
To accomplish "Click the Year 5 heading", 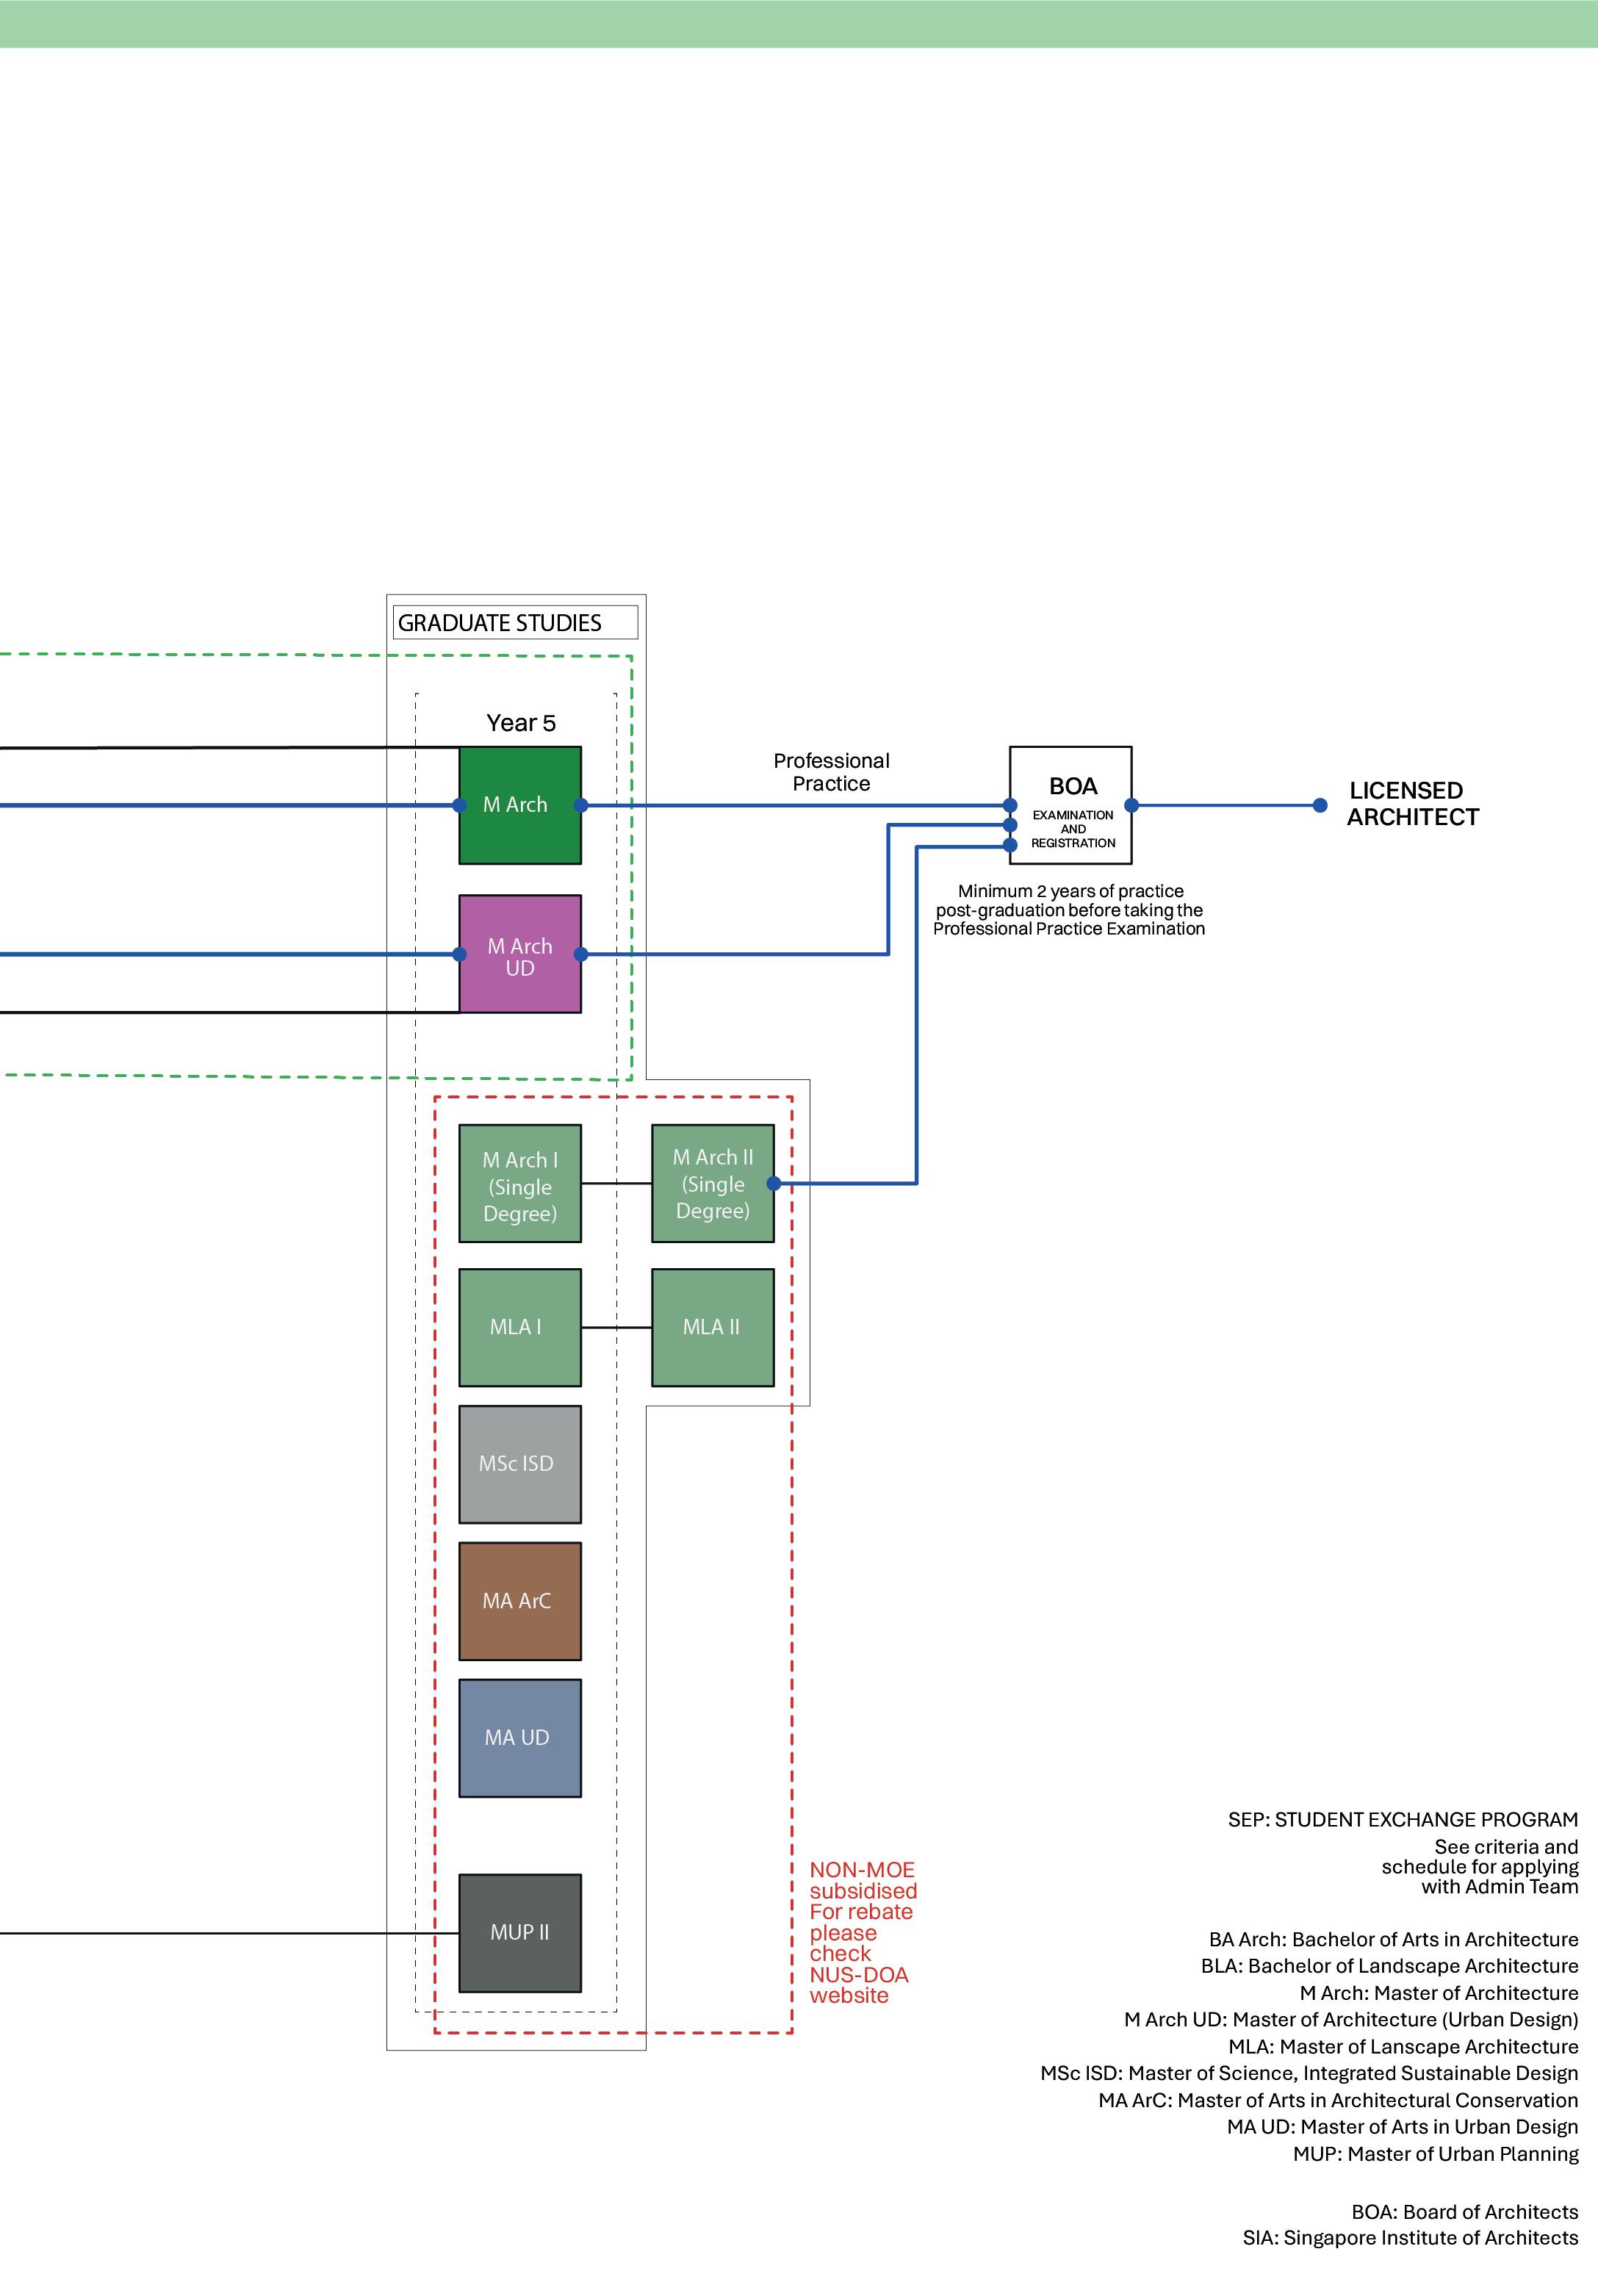I will pyautogui.click(x=520, y=723).
